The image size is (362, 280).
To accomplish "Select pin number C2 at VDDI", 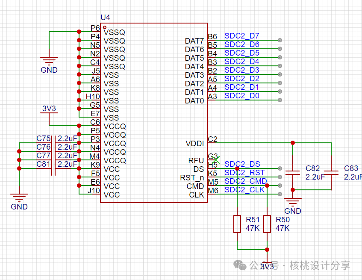I will pos(213,139).
